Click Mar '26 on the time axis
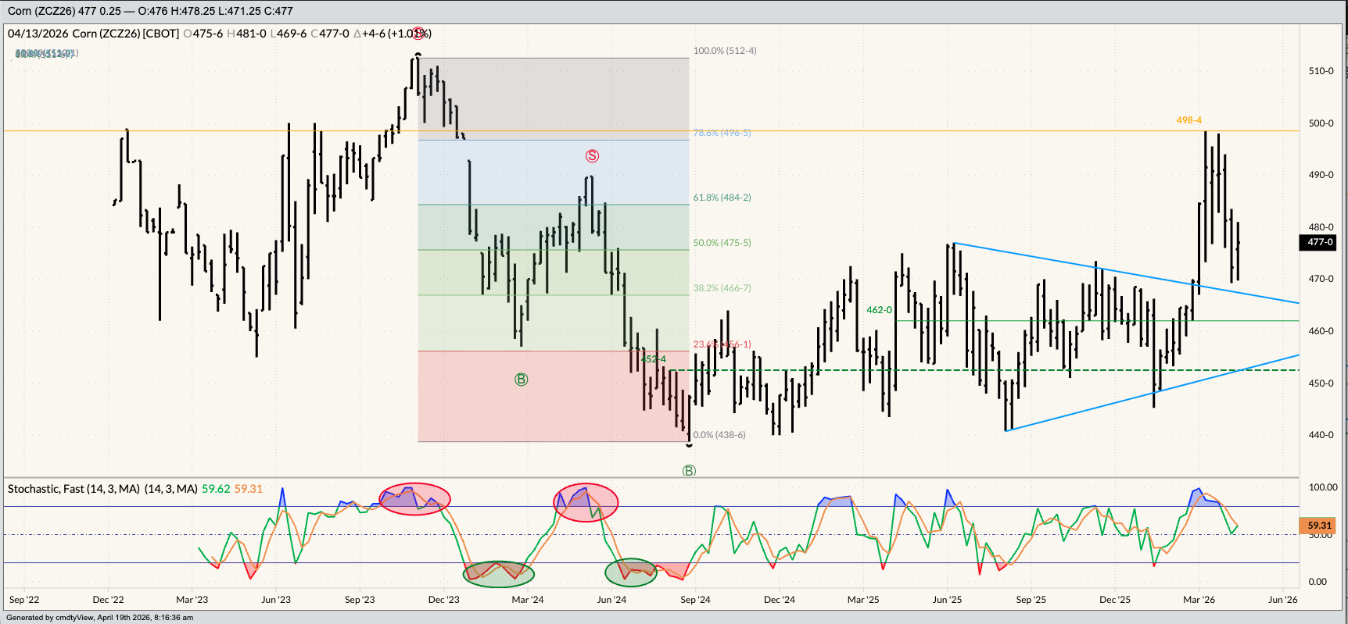This screenshot has width=1348, height=624. 1199,600
